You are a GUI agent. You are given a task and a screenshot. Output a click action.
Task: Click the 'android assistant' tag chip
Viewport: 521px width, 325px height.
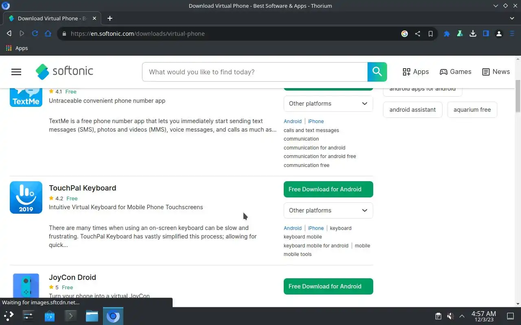click(x=413, y=110)
